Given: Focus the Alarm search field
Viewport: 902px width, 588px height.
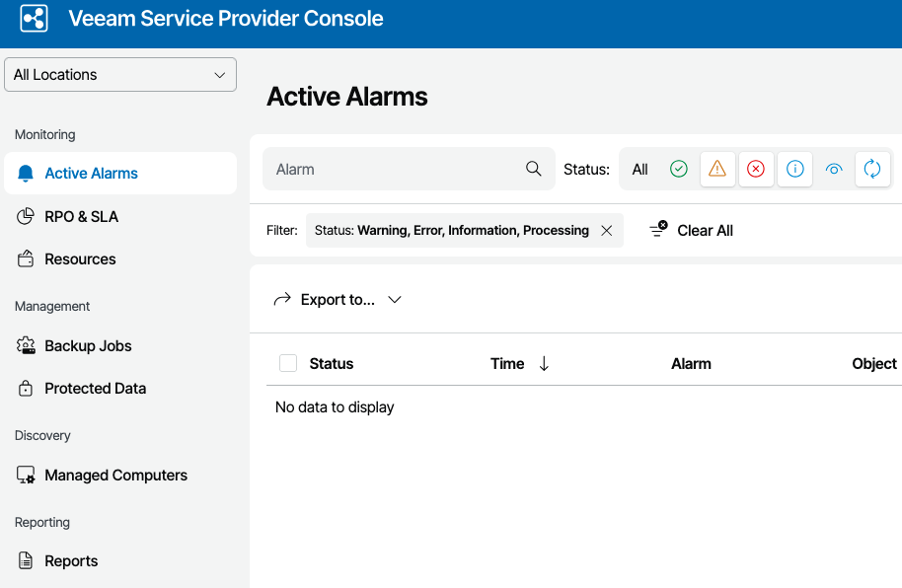Looking at the screenshot, I should (x=409, y=169).
